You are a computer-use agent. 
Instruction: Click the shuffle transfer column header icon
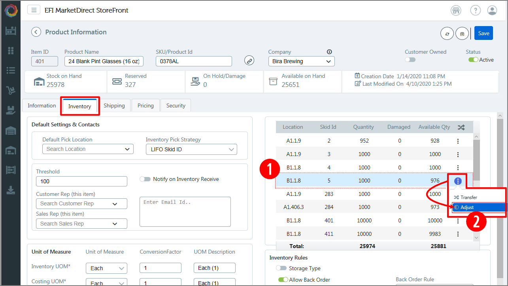tap(461, 127)
